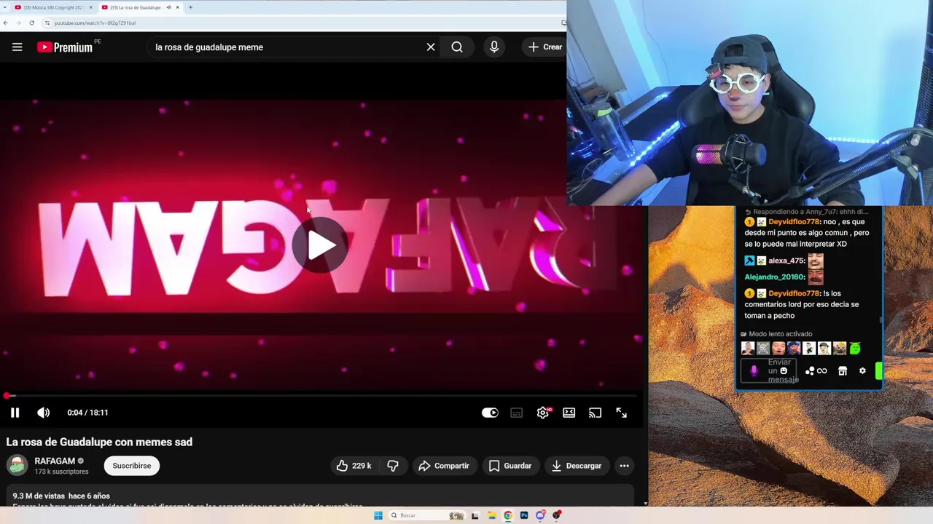Open the RAFAGAM channel name link
The image size is (933, 524).
click(55, 461)
